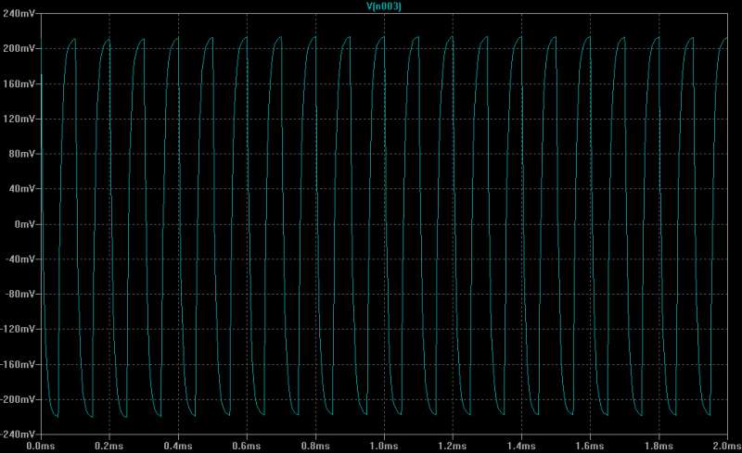Click the 1.0ms time axis label
Viewport: 742px width, 453px height.
384,446
